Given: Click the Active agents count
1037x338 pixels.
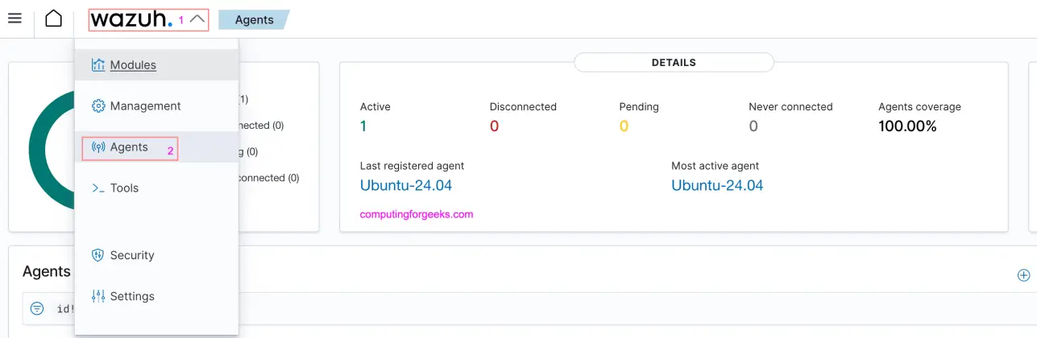Looking at the screenshot, I should coord(363,126).
